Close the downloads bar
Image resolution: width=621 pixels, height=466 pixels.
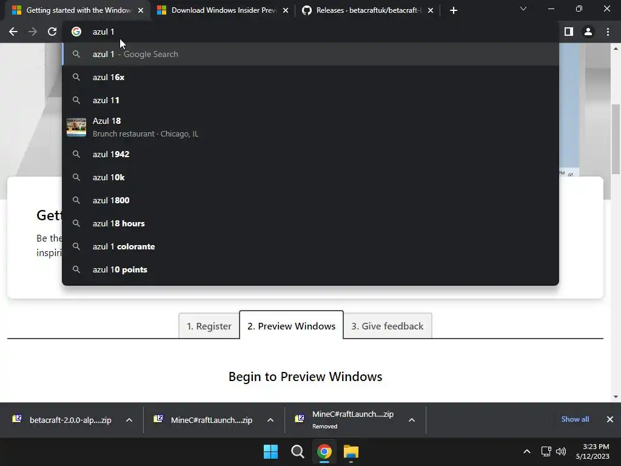(x=610, y=419)
